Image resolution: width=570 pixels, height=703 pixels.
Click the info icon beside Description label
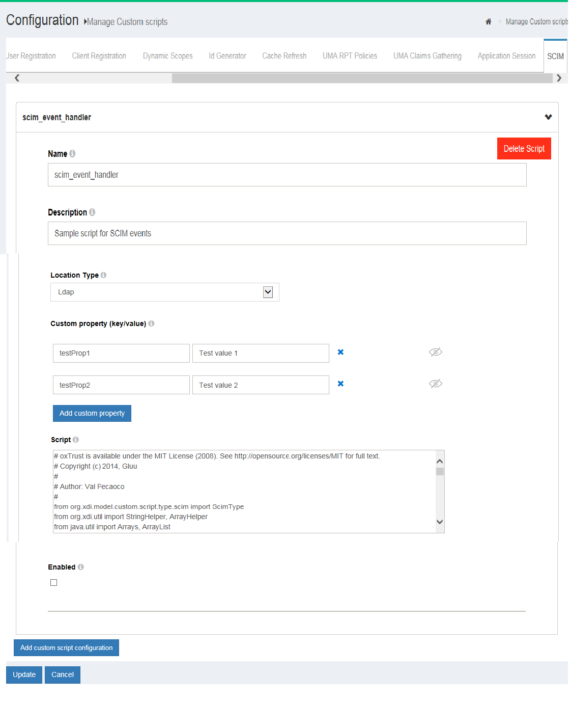(x=92, y=212)
